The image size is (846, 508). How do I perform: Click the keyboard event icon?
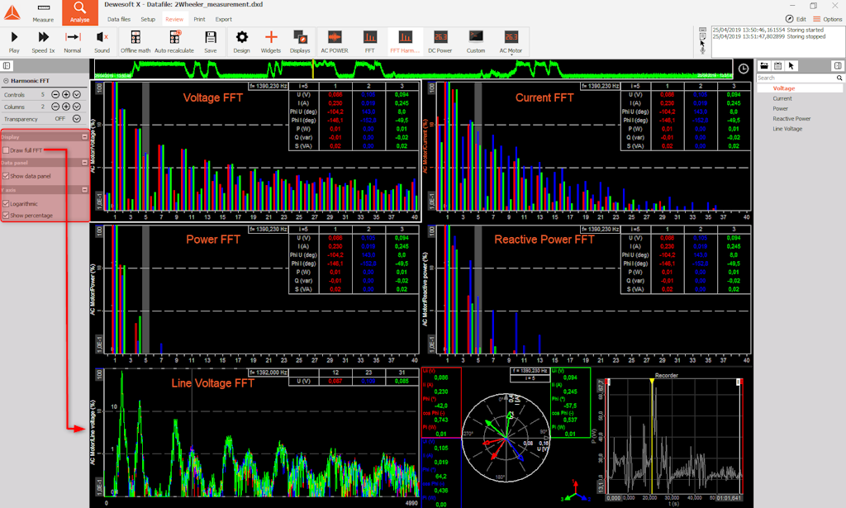pos(702,30)
